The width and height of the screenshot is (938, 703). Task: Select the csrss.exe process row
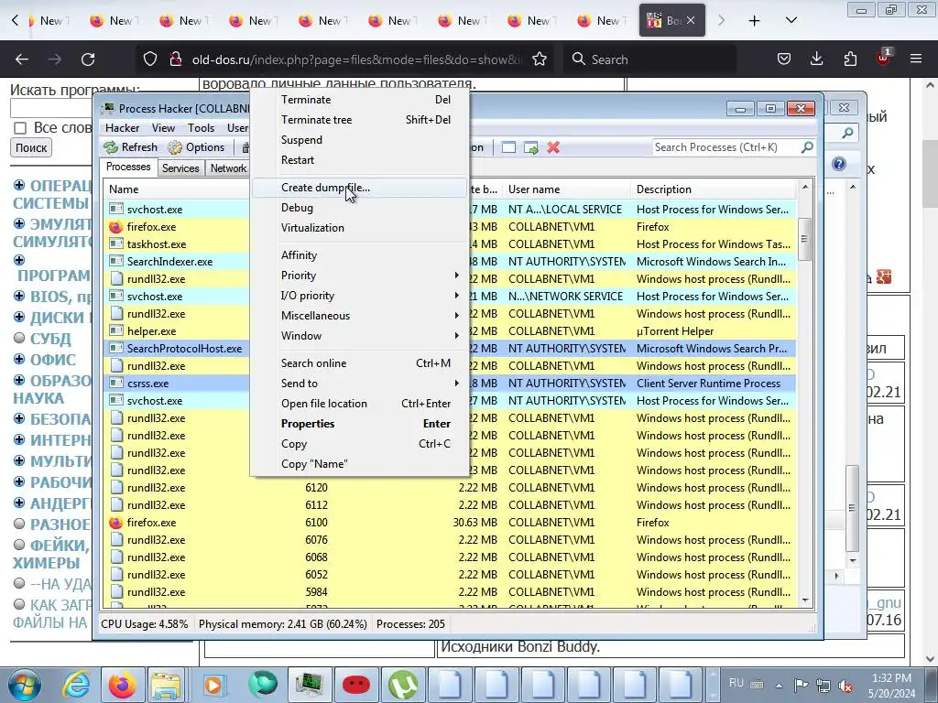click(449, 384)
